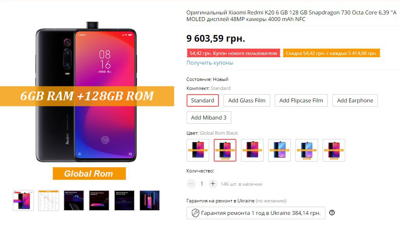Click the warranty help question mark icon
400x225 pixels.
tap(332, 213)
